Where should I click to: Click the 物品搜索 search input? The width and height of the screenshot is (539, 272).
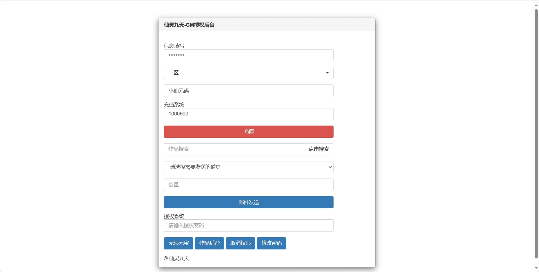[234, 149]
